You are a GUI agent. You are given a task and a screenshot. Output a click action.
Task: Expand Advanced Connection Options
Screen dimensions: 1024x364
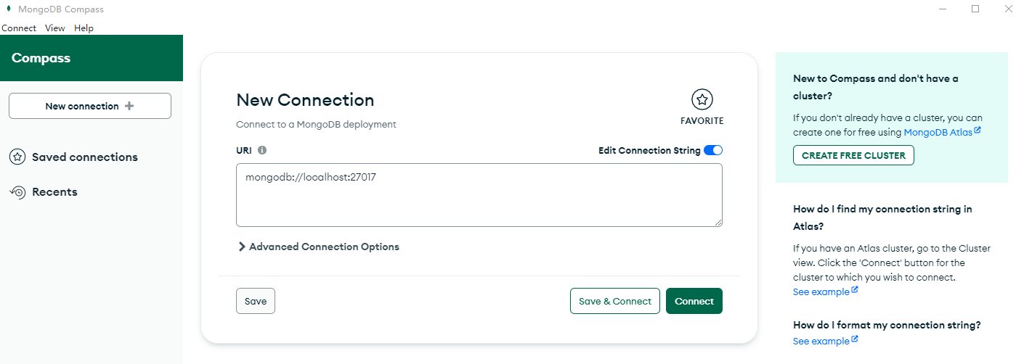click(318, 247)
